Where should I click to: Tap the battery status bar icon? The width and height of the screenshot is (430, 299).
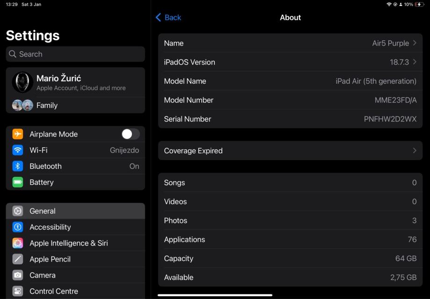(420, 4)
